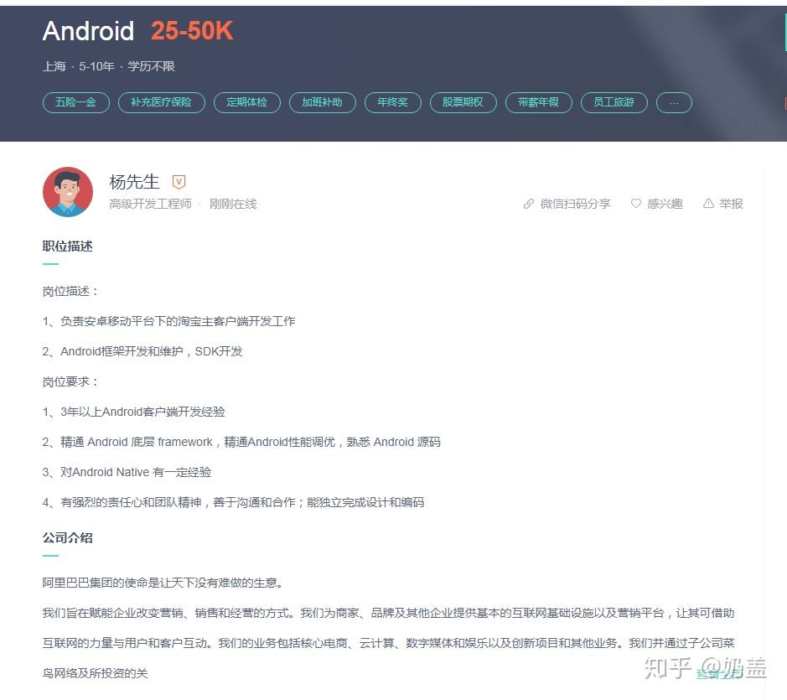Click the 补充医疗保险 benefit tag
Image resolution: width=787 pixels, height=700 pixels.
[161, 102]
